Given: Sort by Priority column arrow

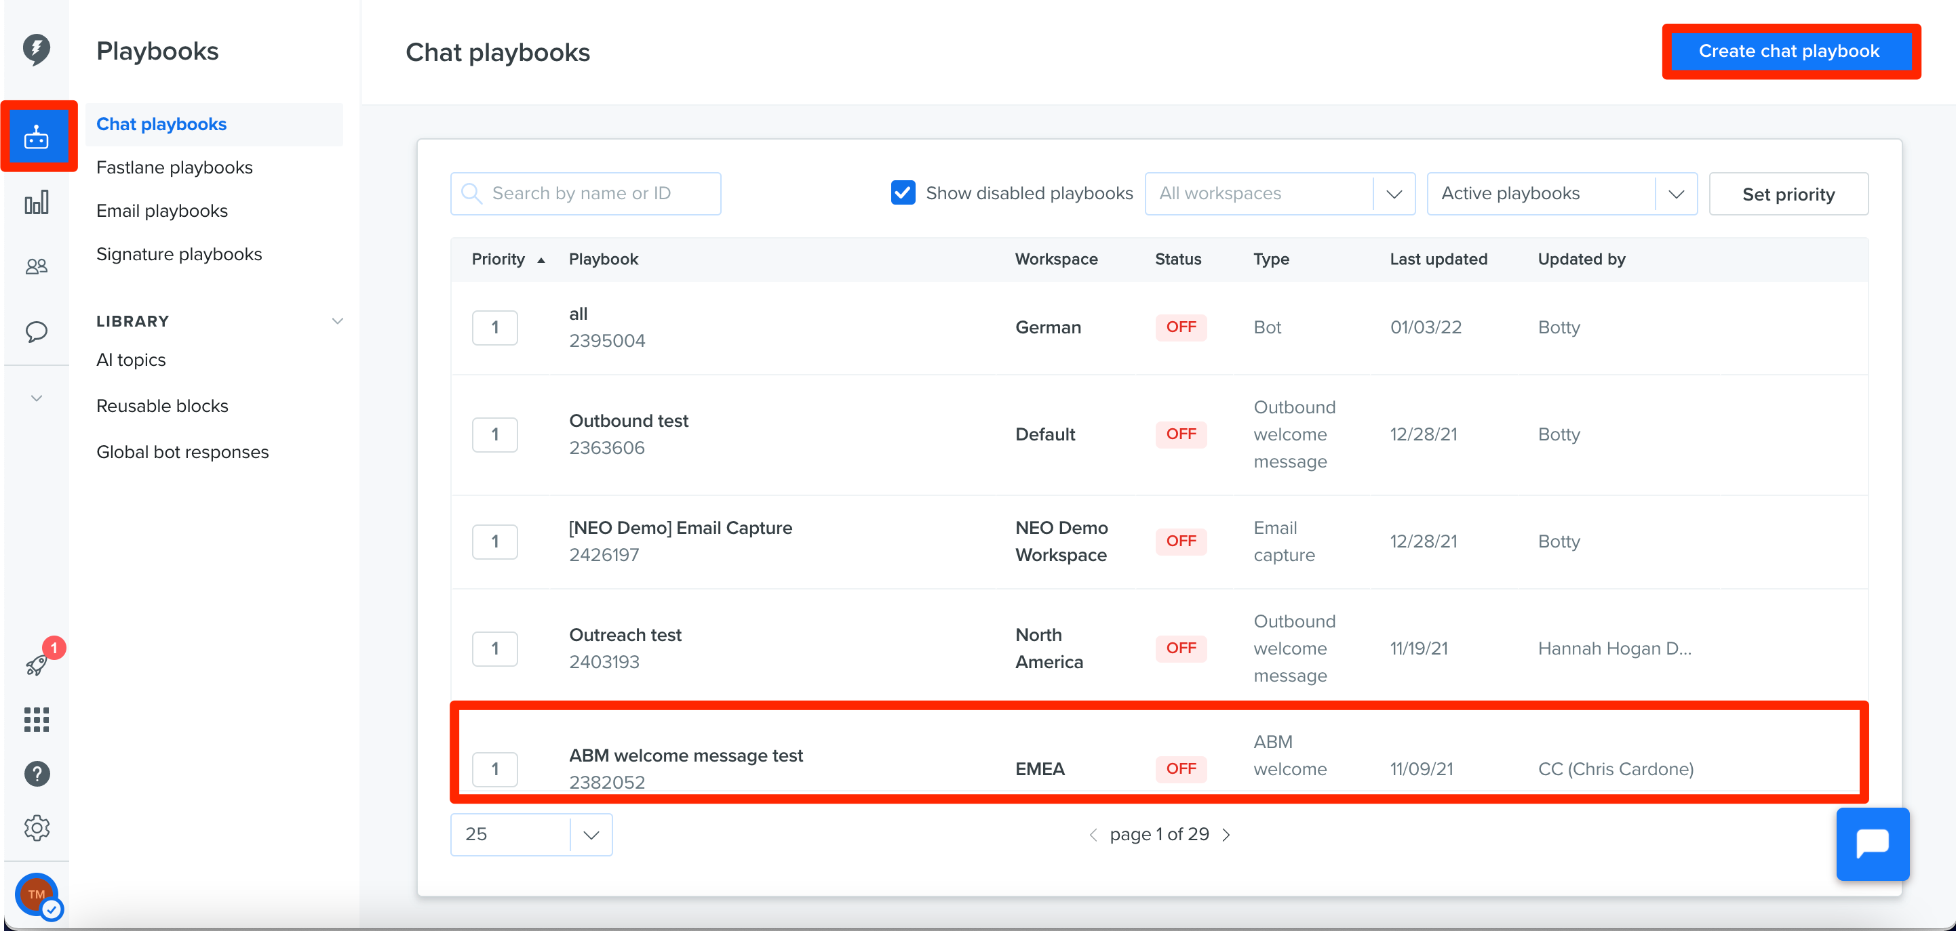Looking at the screenshot, I should [x=541, y=260].
